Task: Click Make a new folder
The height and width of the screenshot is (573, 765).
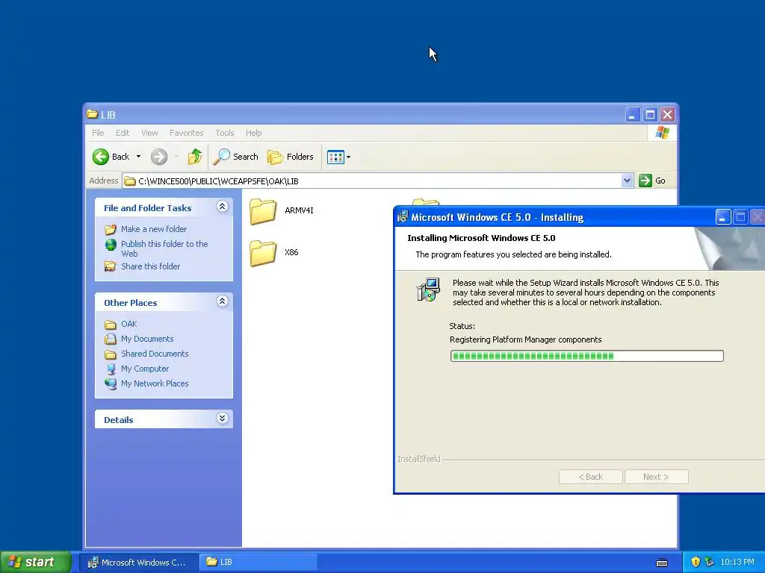Action: (x=154, y=229)
